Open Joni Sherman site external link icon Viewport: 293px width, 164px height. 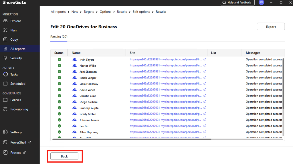click(x=205, y=72)
